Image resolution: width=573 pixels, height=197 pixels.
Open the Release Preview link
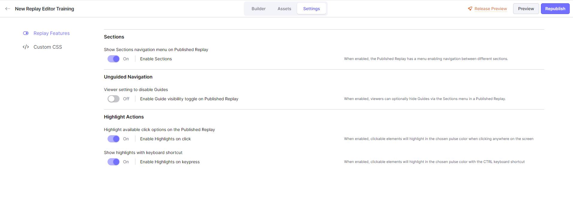491,9
